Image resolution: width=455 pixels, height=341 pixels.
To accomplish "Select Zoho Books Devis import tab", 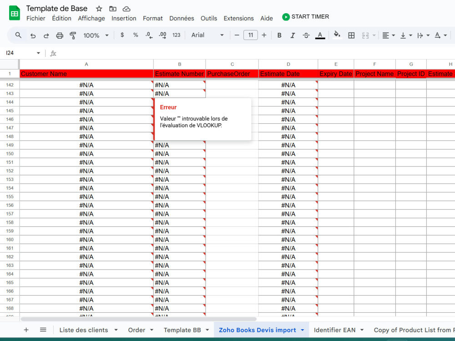I will tap(258, 330).
